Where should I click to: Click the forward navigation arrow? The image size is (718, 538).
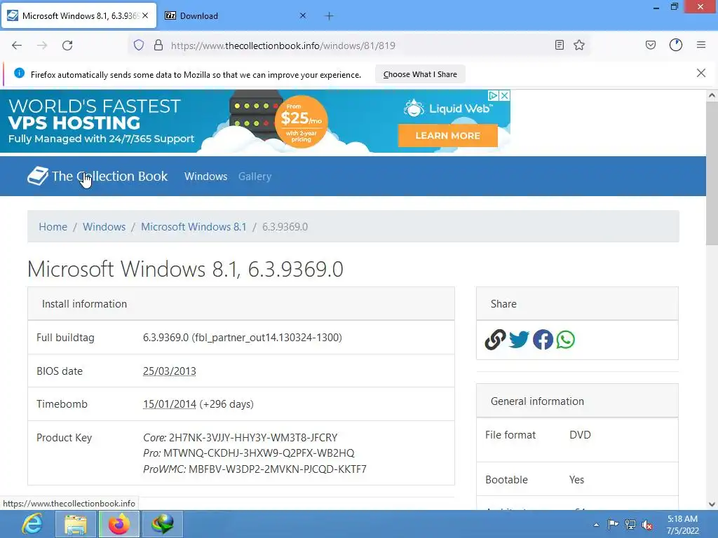tap(42, 46)
